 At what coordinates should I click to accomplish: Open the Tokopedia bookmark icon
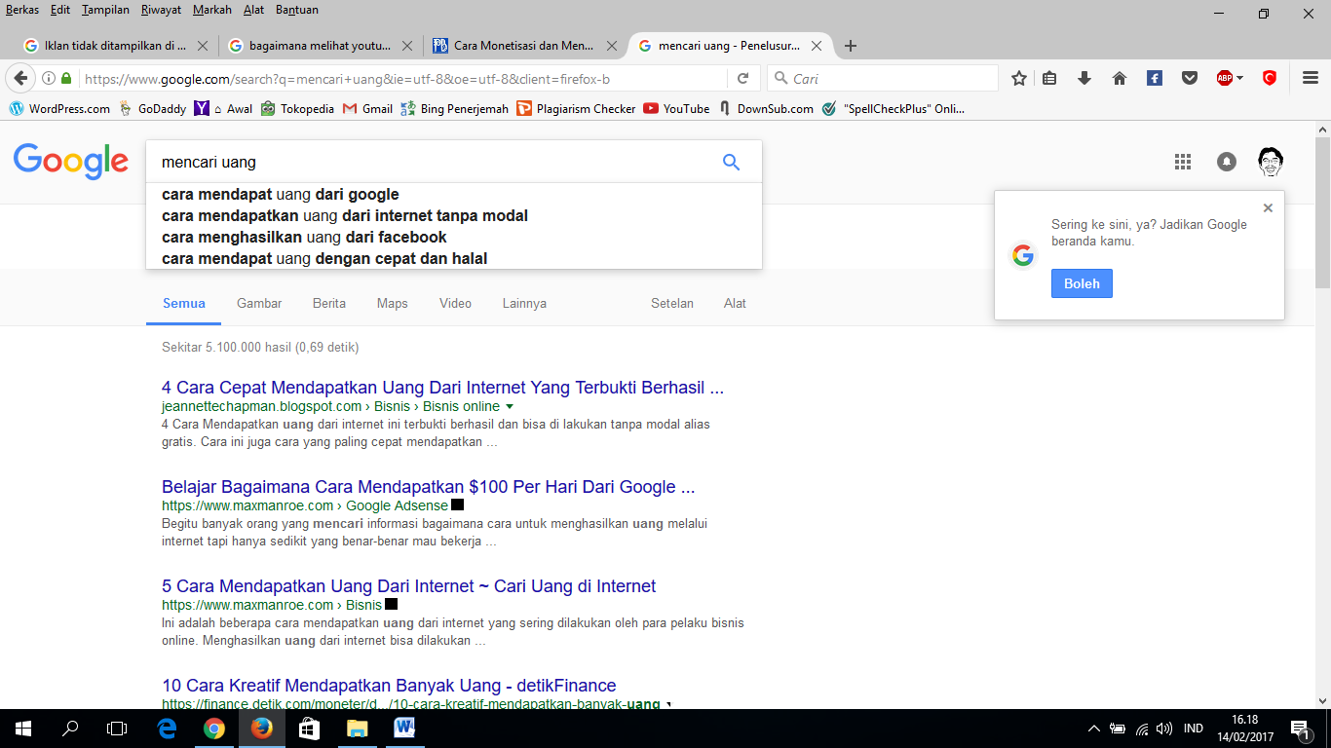(268, 109)
